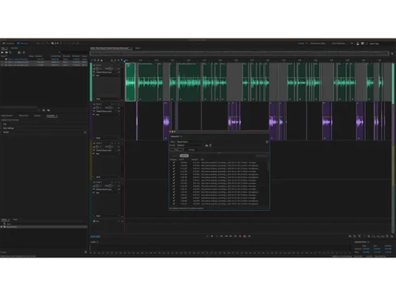Click the New File icon in Files panel
Image resolution: width=396 pixels, height=297 pixels.
(10, 52)
